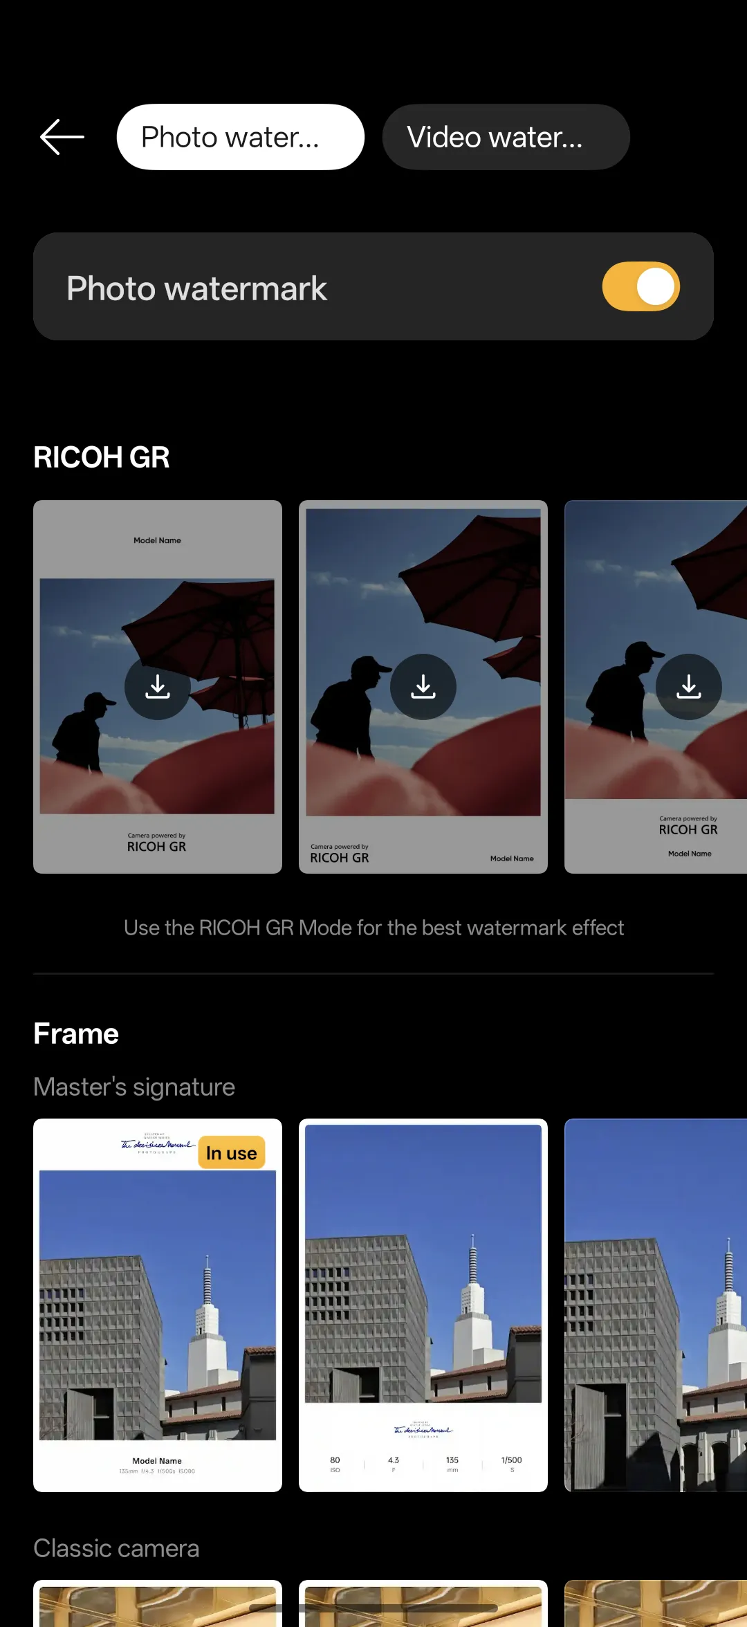Select first Classic camera frame thumbnail

click(158, 1603)
